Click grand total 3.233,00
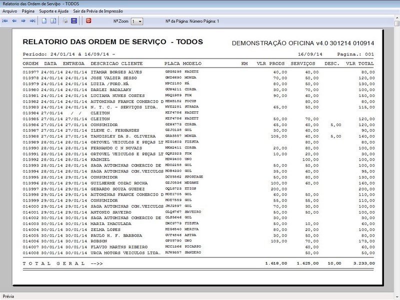 point(364,263)
